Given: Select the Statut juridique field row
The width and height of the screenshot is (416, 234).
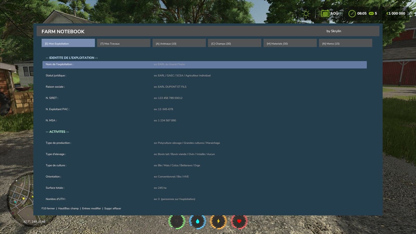Looking at the screenshot, I should [205, 76].
